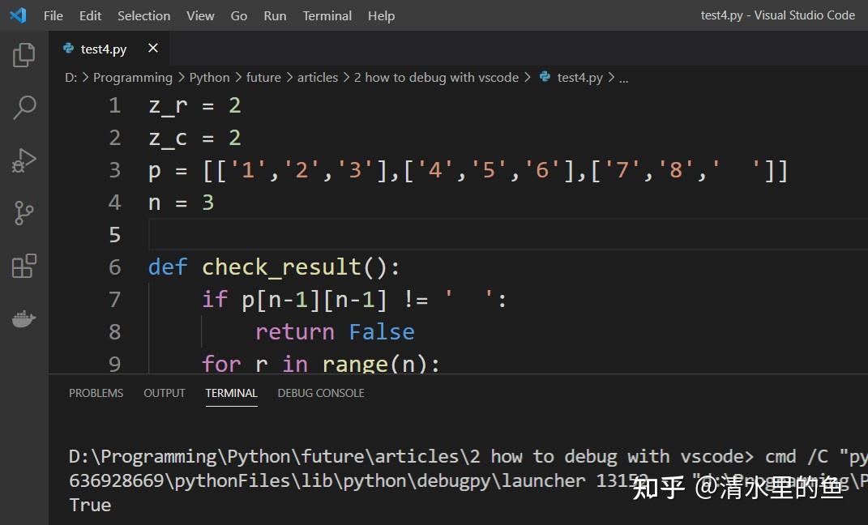868x525 pixels.
Task: Click the 'True' output in terminal
Action: pos(90,505)
